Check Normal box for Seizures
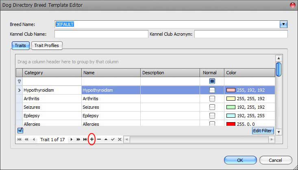298x170 pixels. coord(212,107)
